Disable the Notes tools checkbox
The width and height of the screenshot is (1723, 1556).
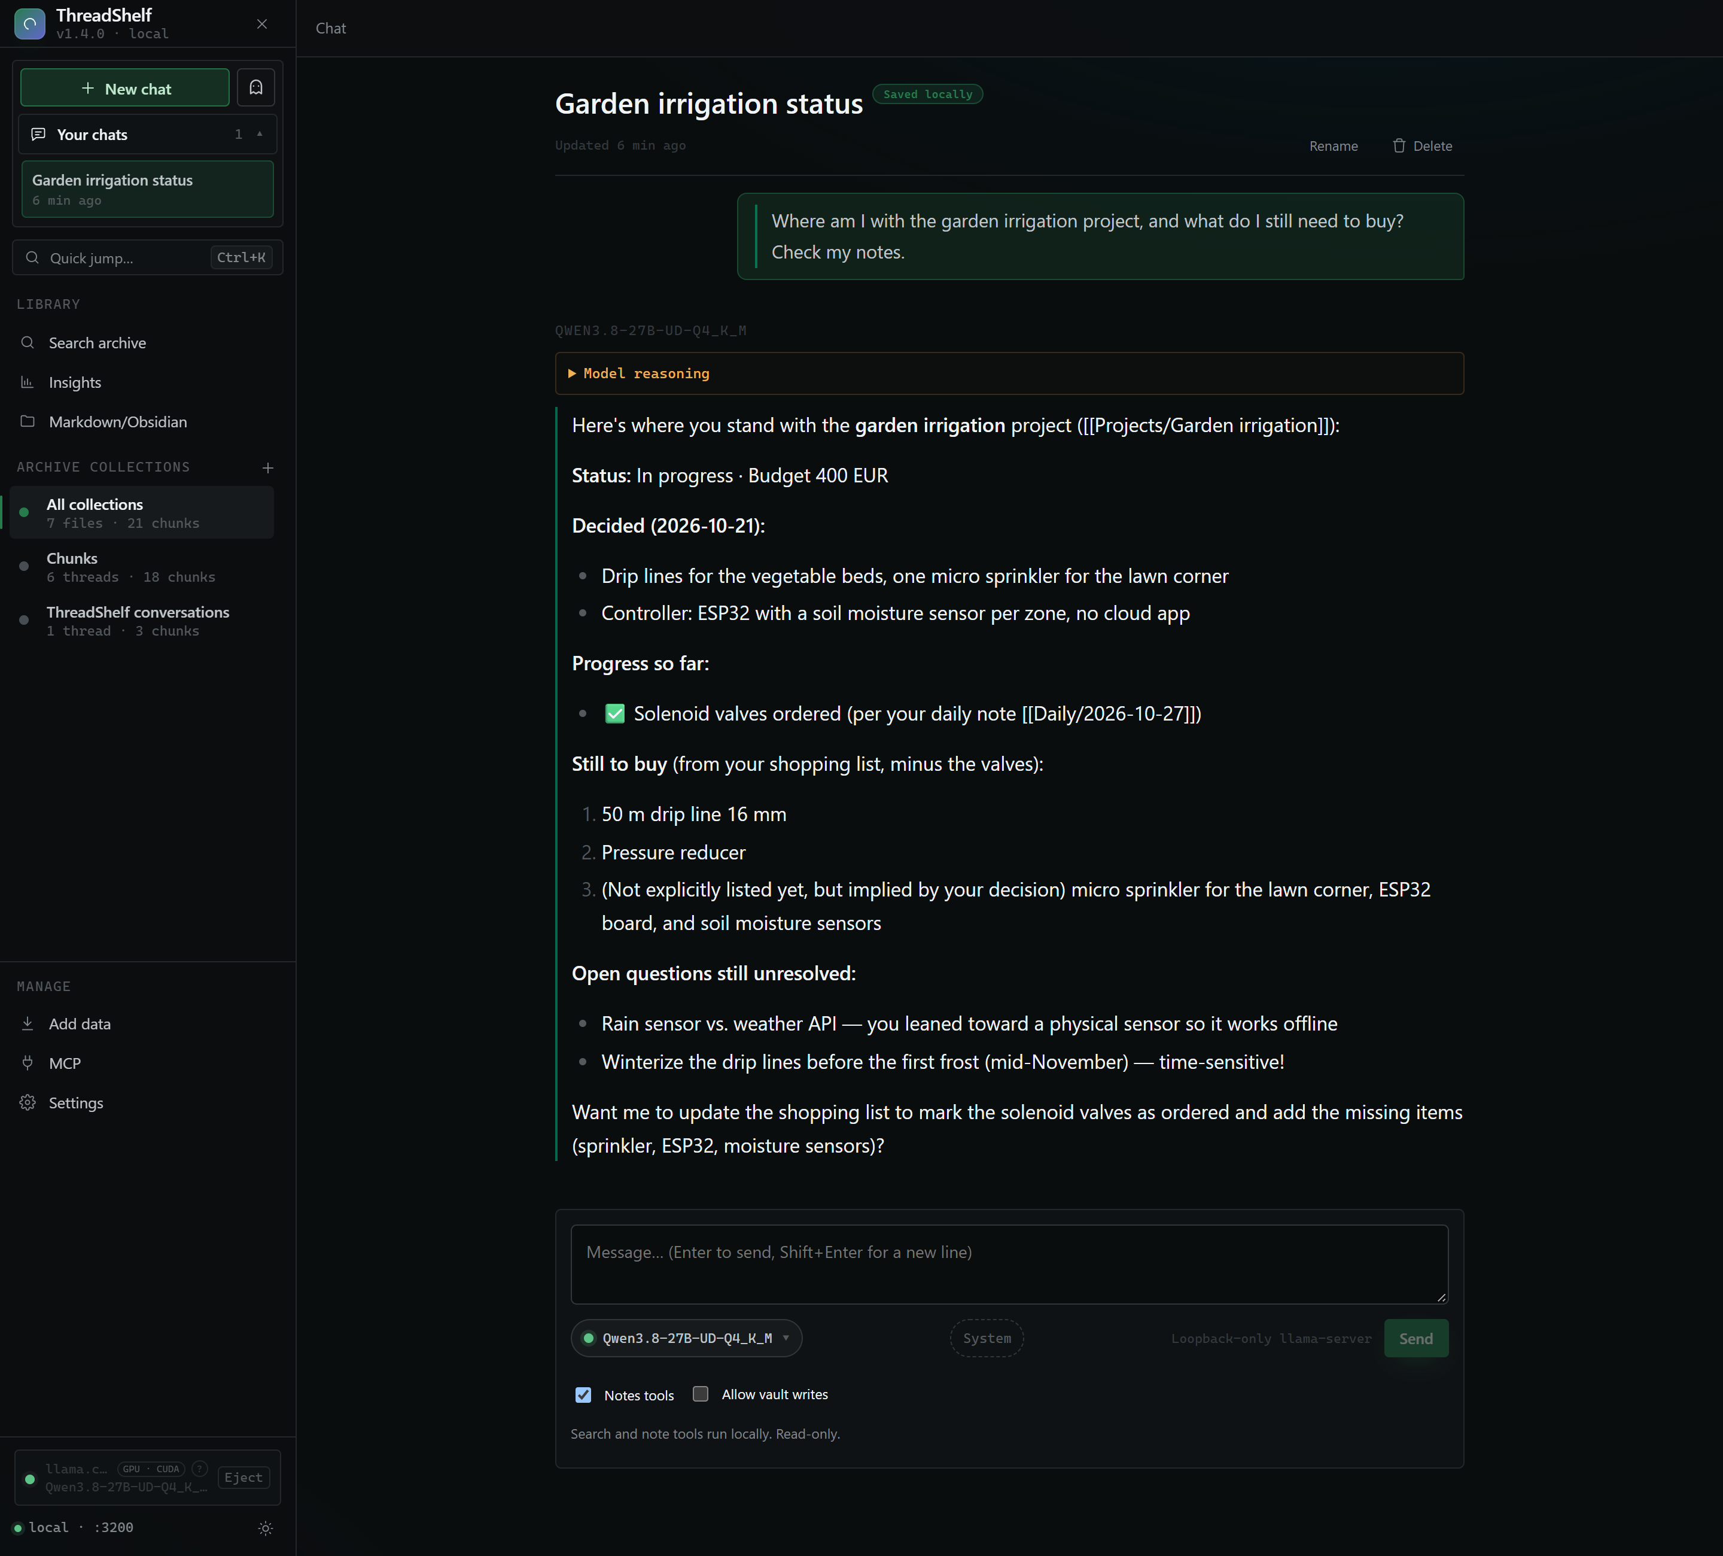pos(584,1395)
